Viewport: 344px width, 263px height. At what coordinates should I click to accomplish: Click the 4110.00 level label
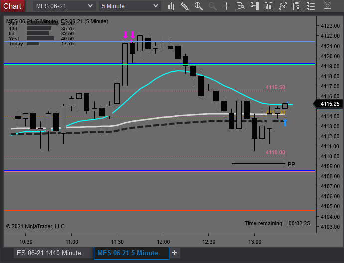(275, 152)
